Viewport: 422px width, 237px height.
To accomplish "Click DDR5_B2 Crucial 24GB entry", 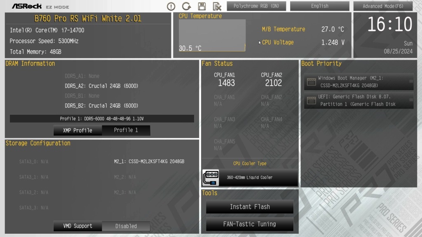I will pyautogui.click(x=101, y=106).
